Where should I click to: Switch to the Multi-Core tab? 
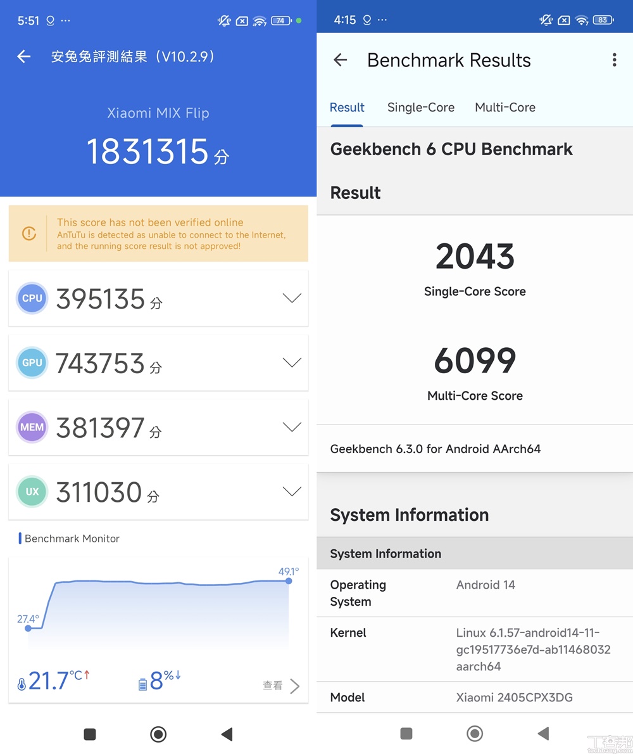(505, 107)
